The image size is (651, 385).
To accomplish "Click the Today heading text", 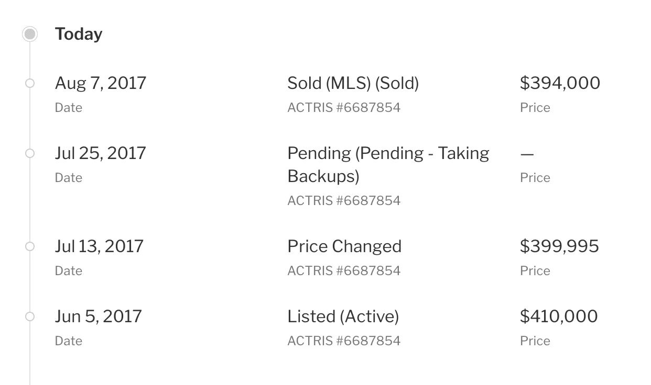I will (79, 35).
